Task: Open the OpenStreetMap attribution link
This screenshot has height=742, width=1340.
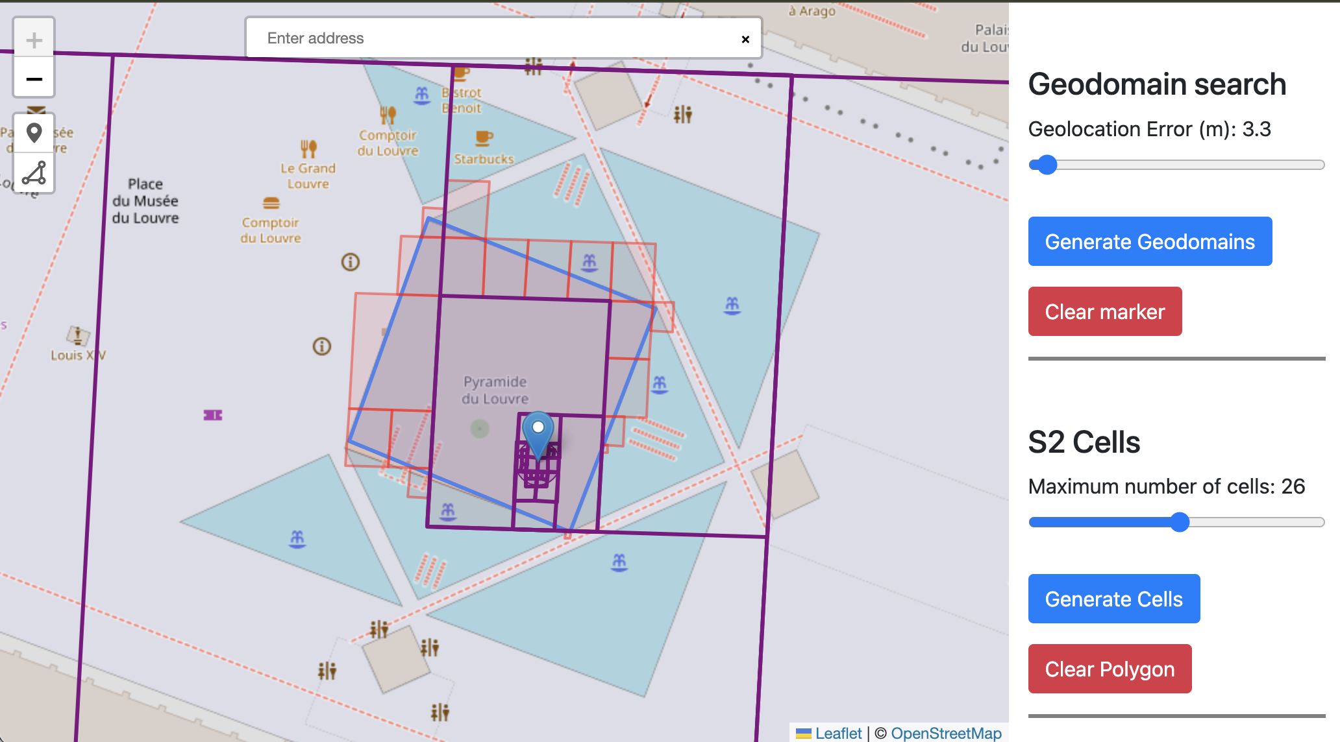Action: (946, 733)
